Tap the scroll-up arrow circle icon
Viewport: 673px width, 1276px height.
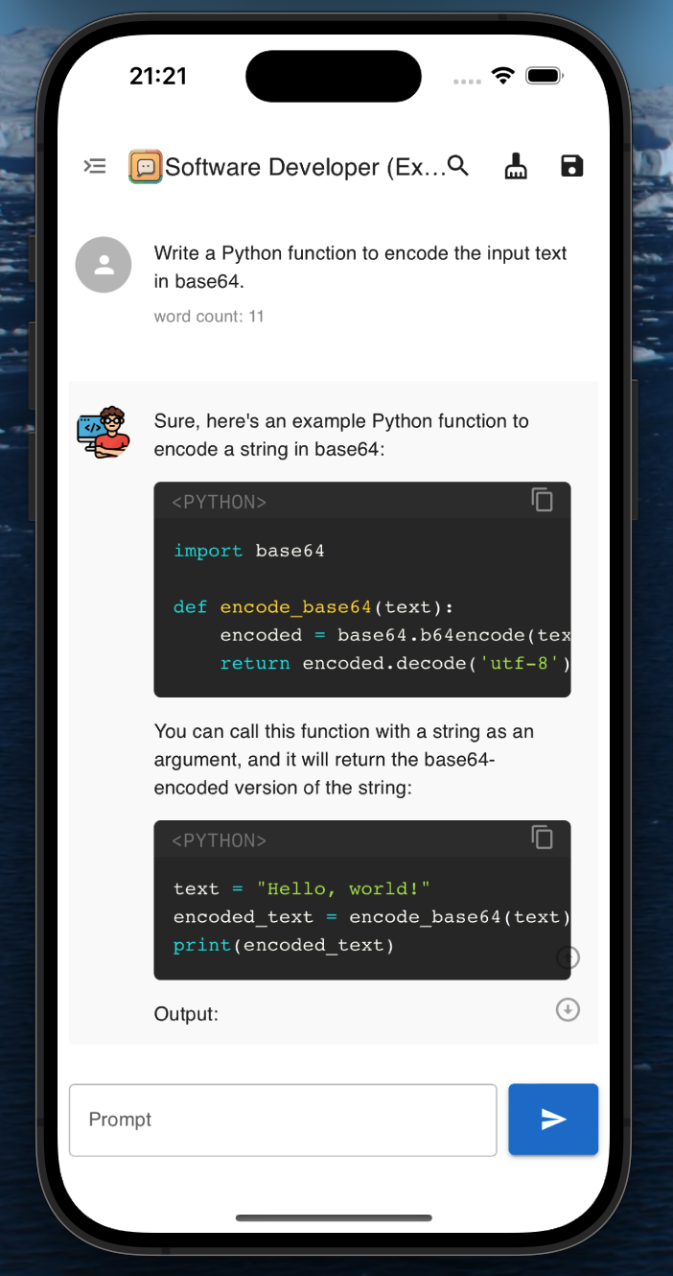pos(569,957)
